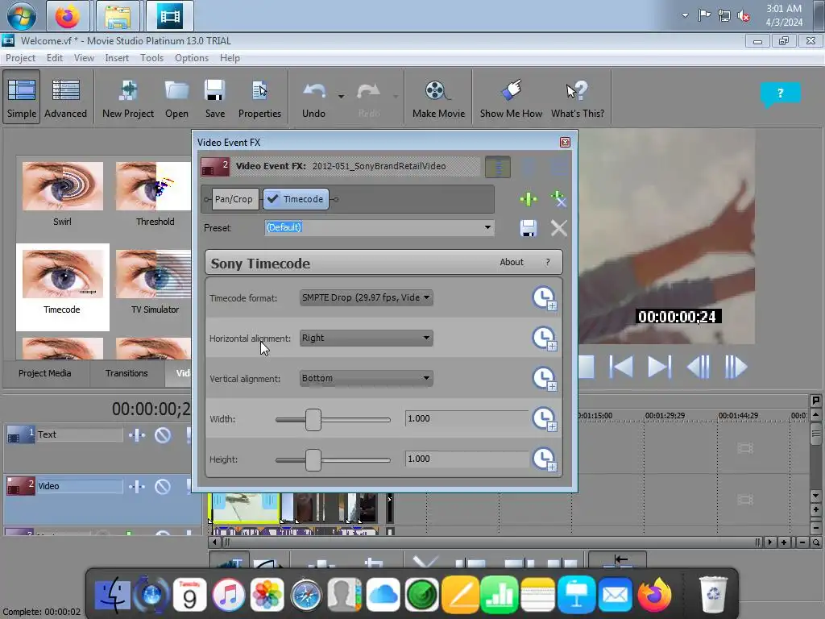This screenshot has width=825, height=619.
Task: Animate the Width parameter
Action: [544, 419]
